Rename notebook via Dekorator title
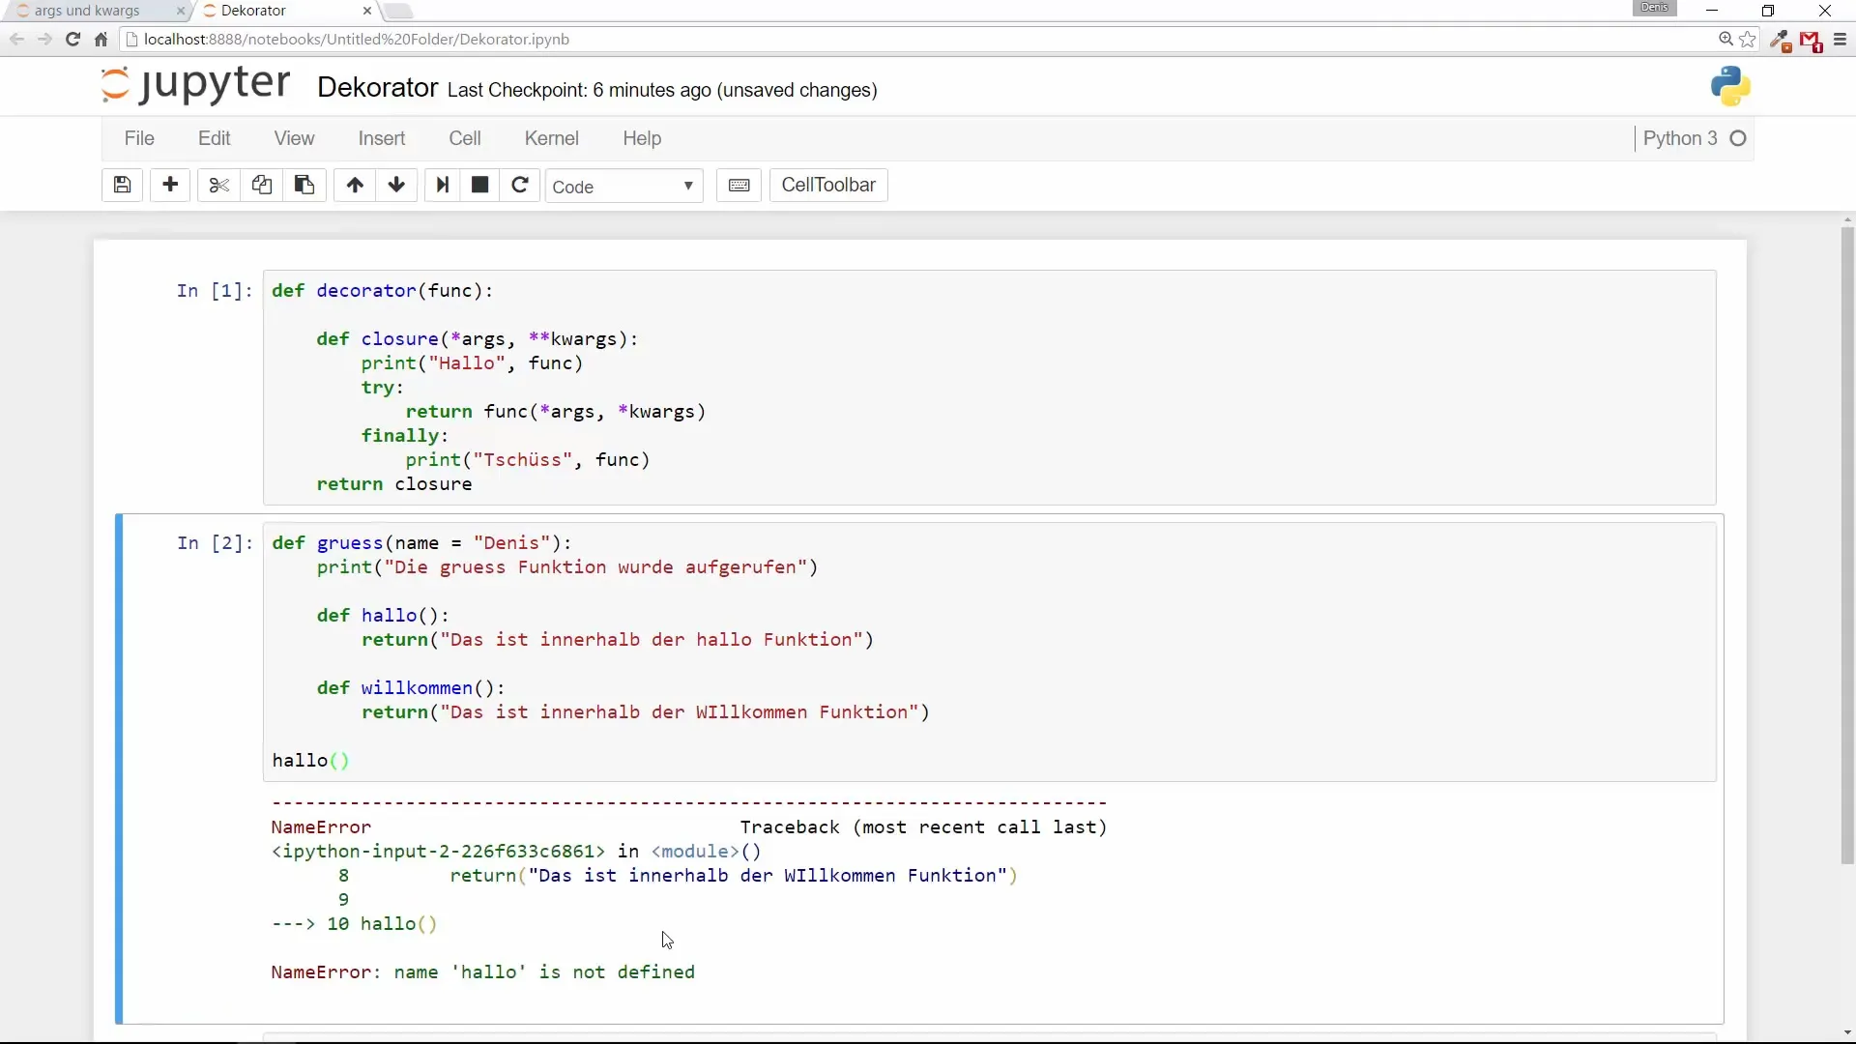Screen dimensions: 1856x1044 click(377, 88)
